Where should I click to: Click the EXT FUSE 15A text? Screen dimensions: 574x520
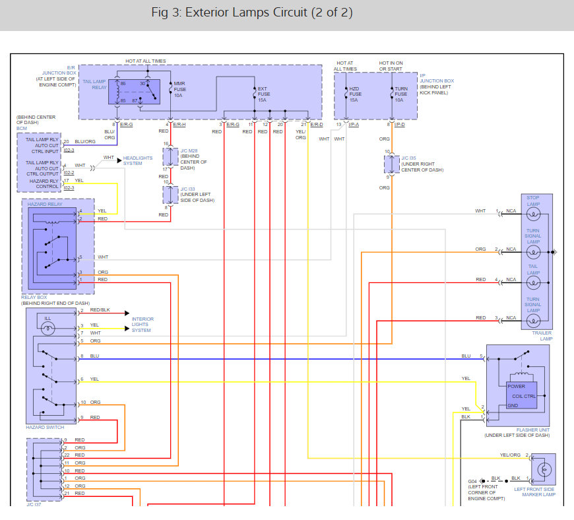263,94
